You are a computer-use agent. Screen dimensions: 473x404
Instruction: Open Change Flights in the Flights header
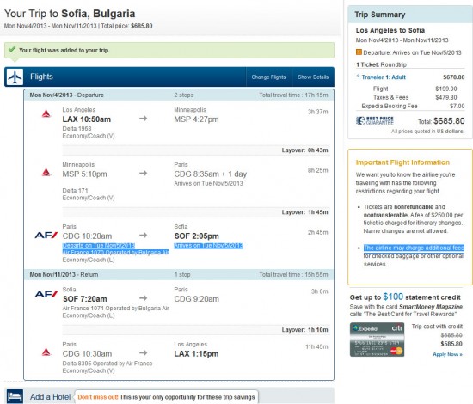(x=268, y=77)
